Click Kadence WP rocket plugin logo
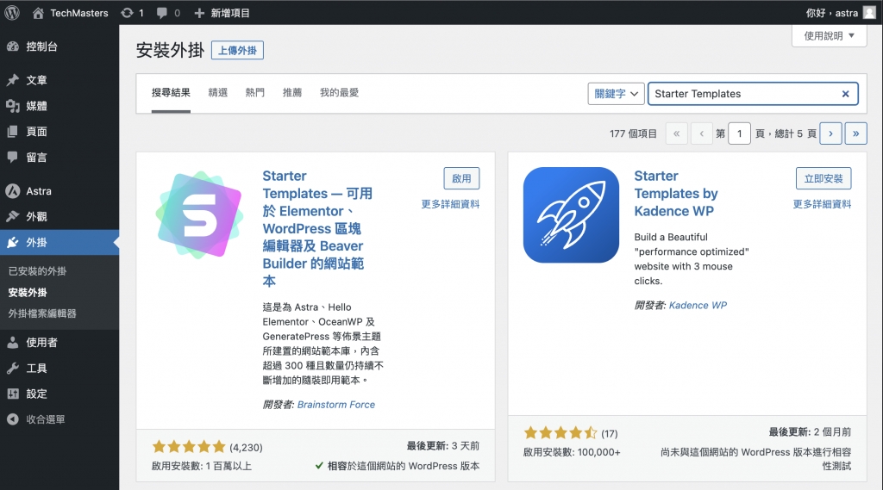883x490 pixels. tap(571, 215)
